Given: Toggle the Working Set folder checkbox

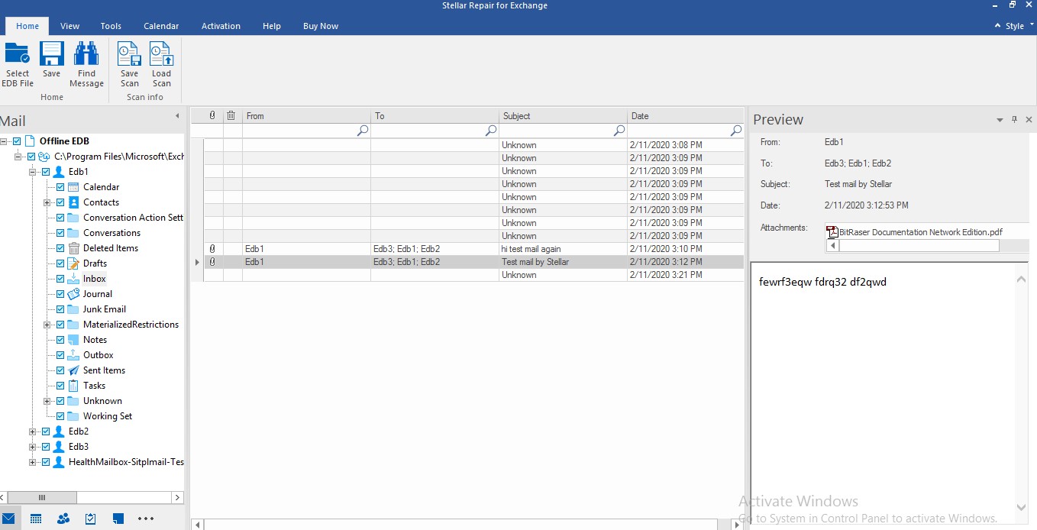Looking at the screenshot, I should [x=60, y=416].
